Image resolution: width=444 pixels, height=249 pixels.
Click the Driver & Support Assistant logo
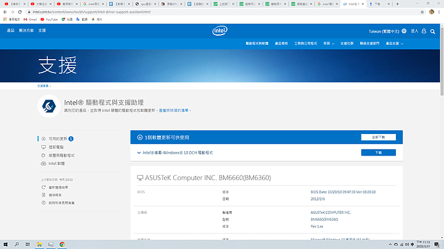49,106
